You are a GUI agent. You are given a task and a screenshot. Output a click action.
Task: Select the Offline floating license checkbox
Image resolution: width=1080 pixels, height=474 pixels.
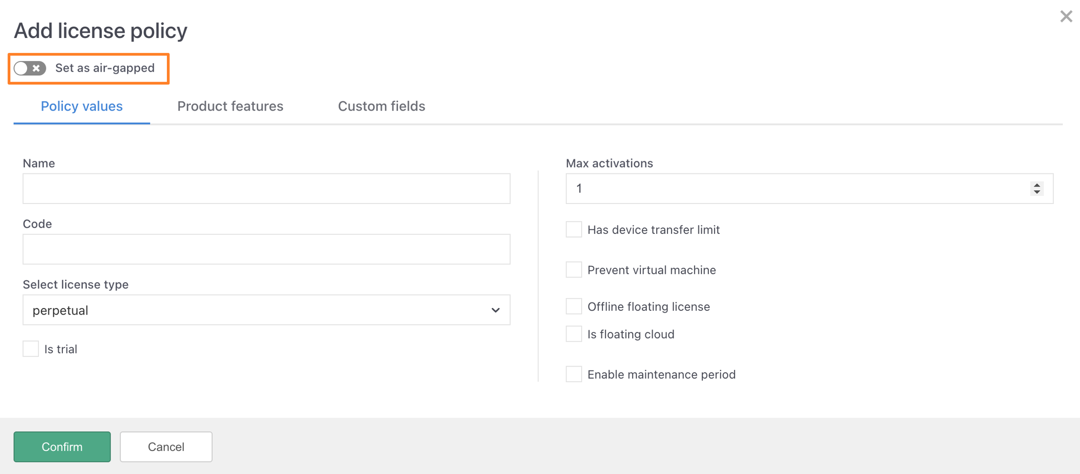pos(574,307)
